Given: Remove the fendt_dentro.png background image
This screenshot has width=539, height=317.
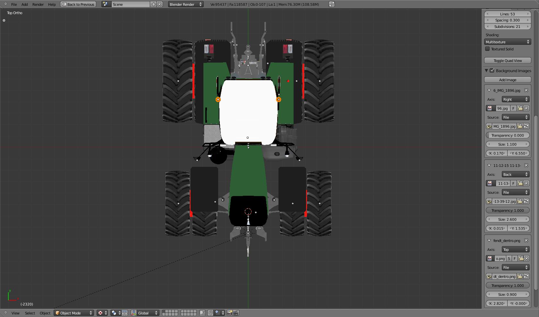Looking at the screenshot, I should [x=526, y=241].
